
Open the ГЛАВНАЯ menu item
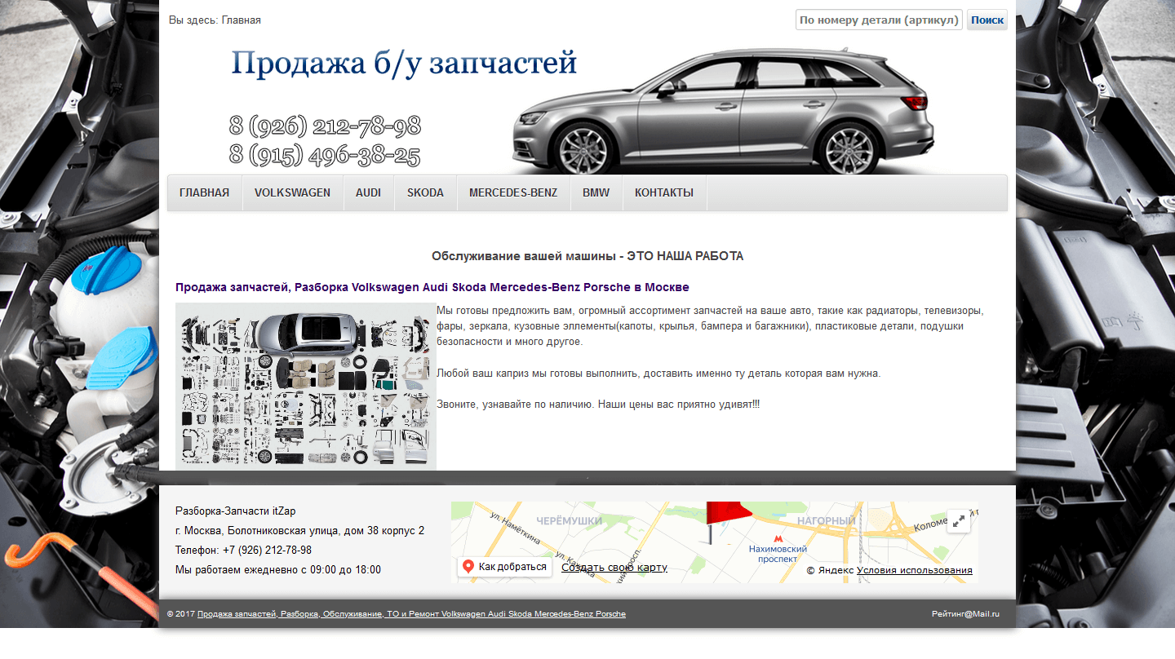point(205,193)
